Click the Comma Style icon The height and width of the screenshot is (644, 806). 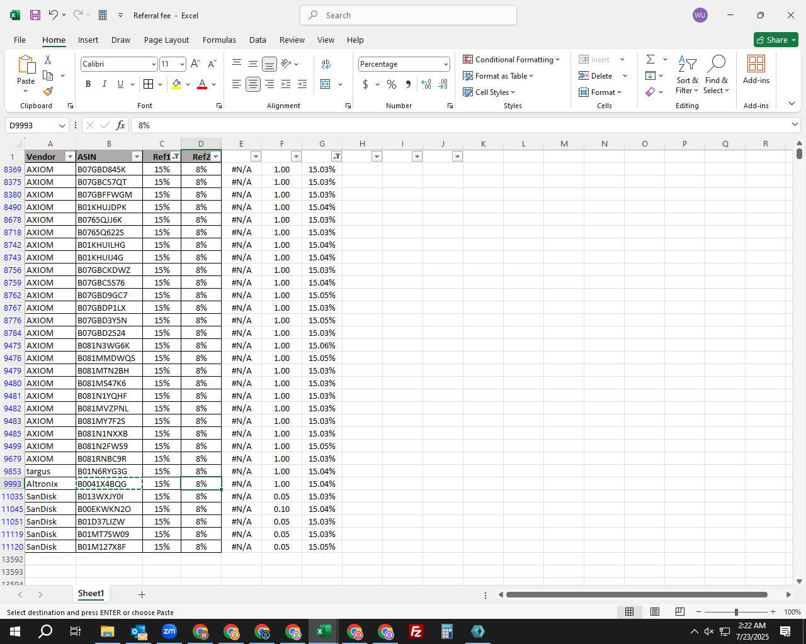click(x=408, y=84)
